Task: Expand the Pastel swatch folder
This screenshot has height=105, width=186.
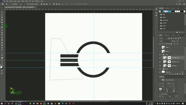Action: pos(160,23)
